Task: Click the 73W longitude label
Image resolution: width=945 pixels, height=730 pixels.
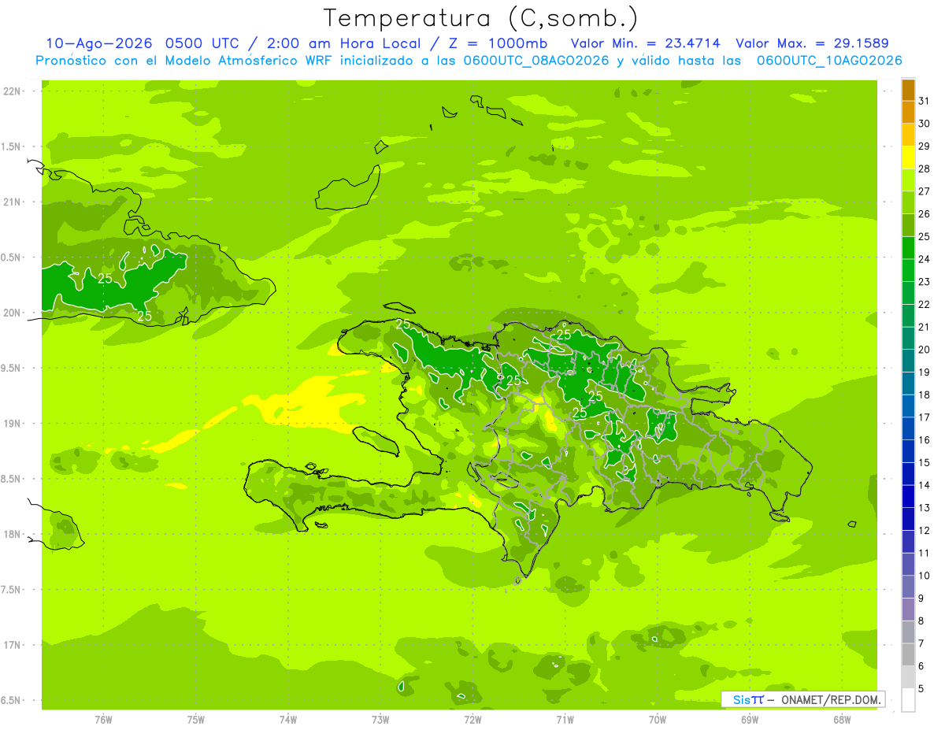Action: click(x=380, y=720)
